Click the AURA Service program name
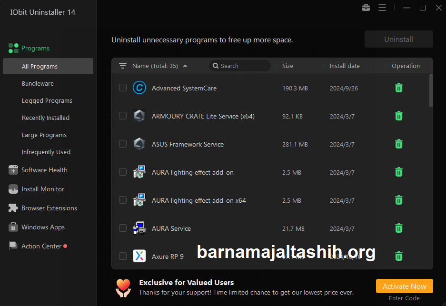Viewport: 446px width, 306px height. pyautogui.click(x=171, y=228)
